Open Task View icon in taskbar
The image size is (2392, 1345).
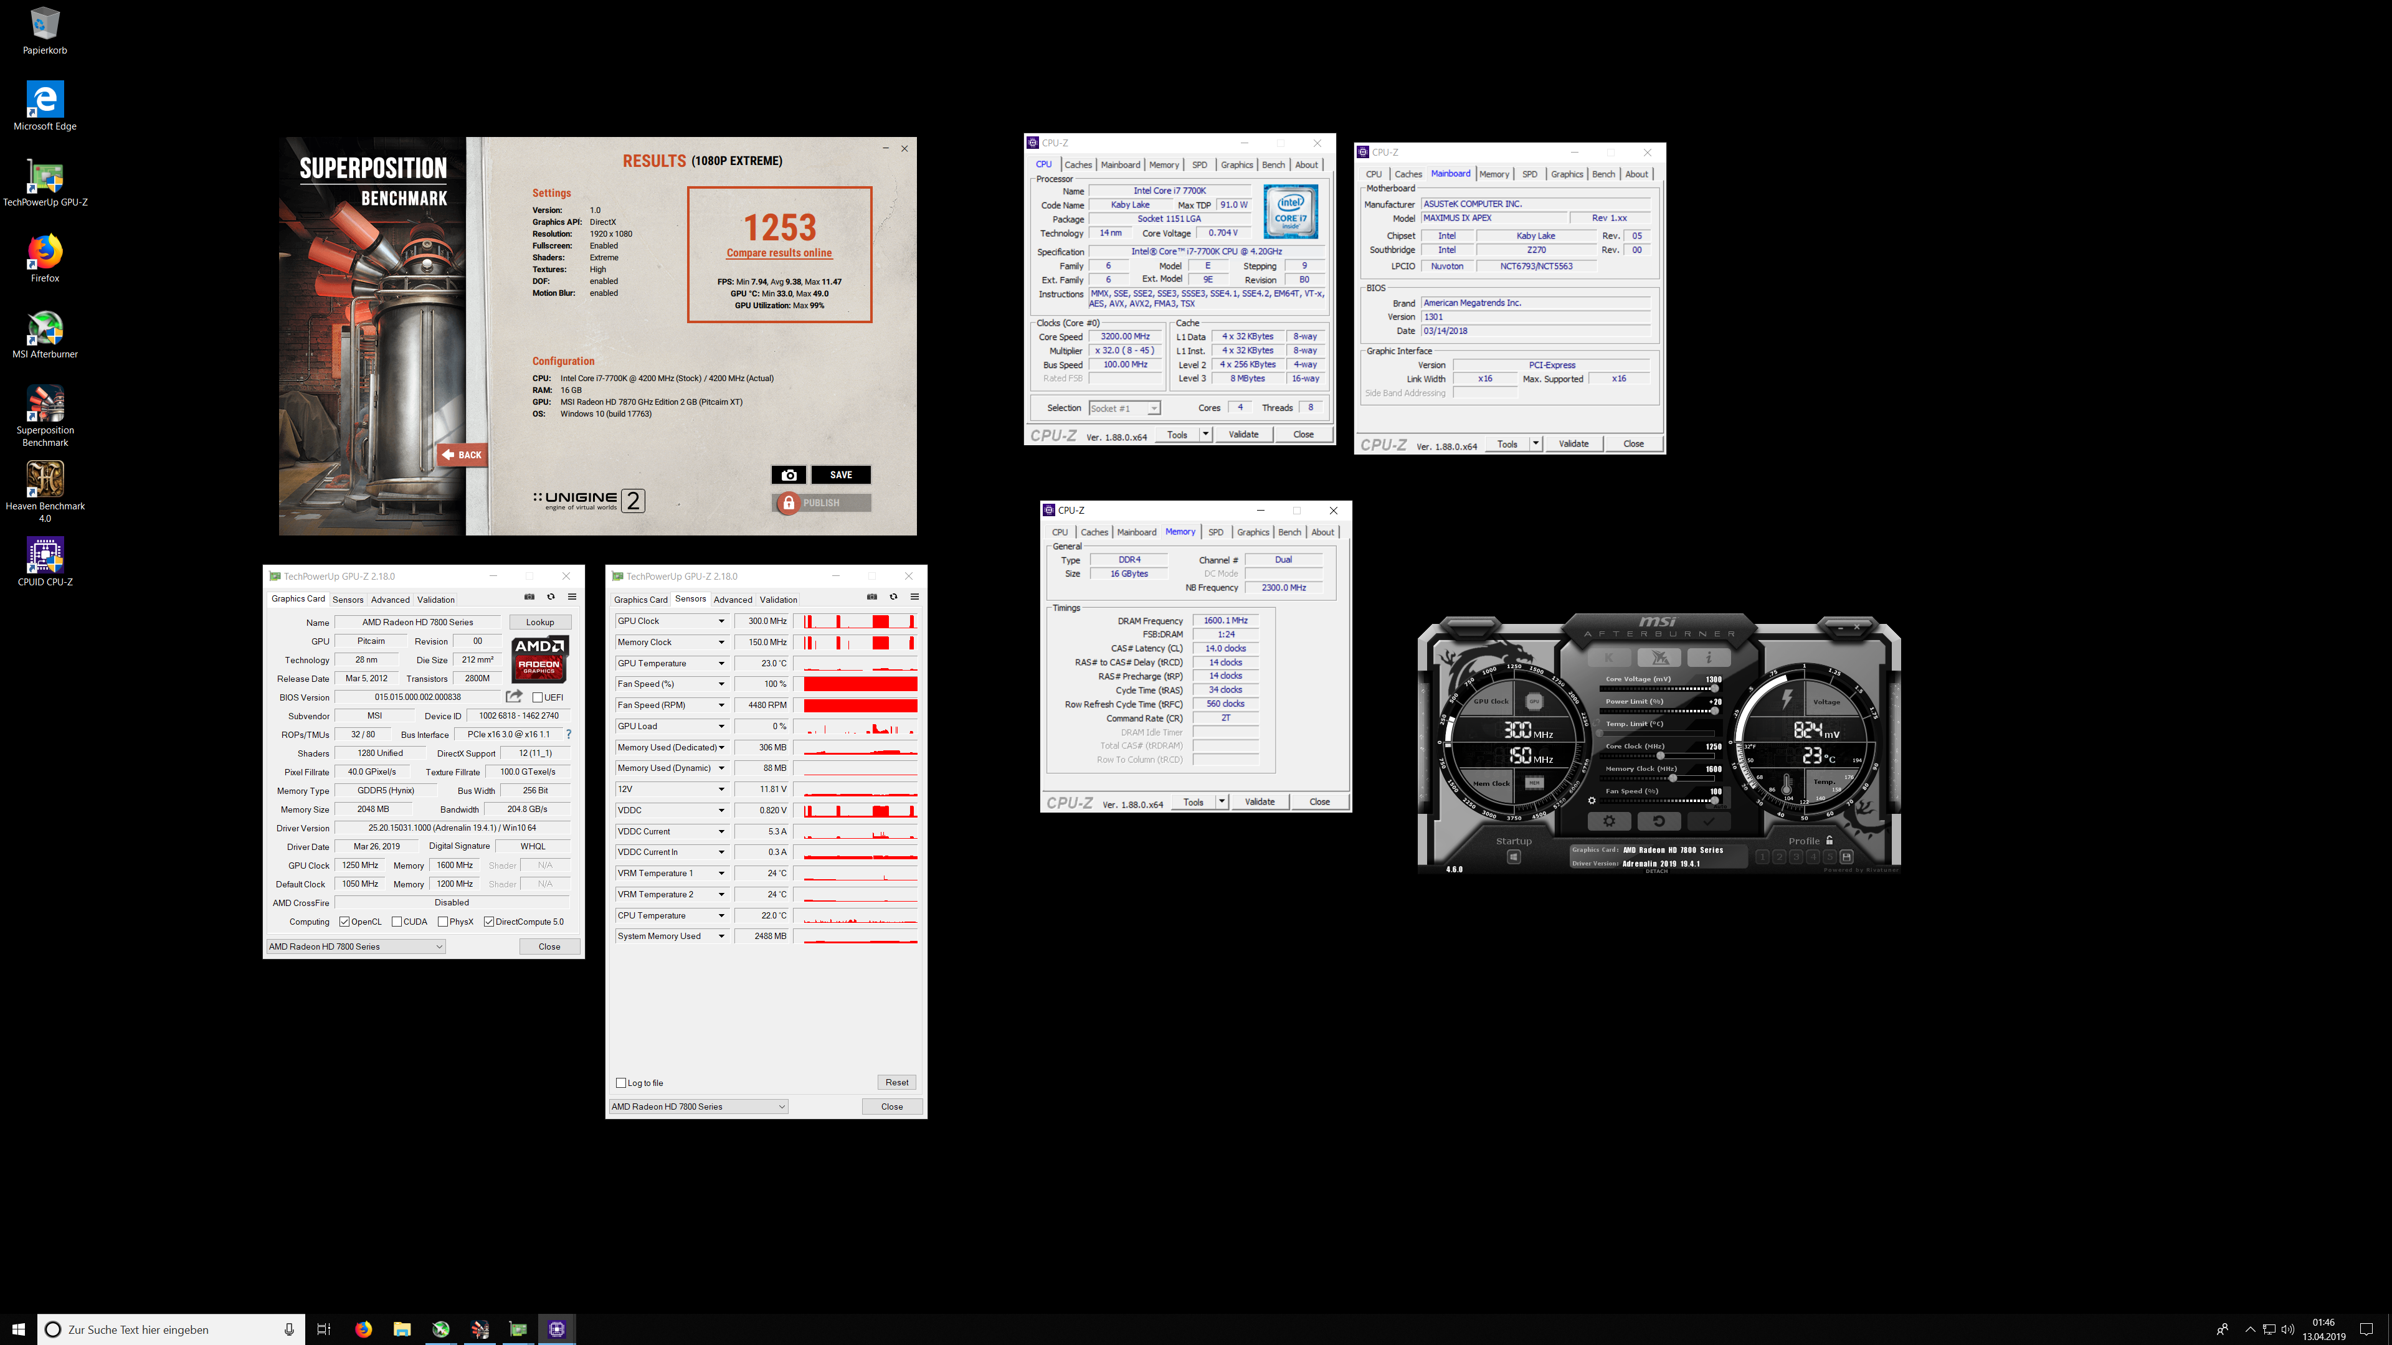323,1329
